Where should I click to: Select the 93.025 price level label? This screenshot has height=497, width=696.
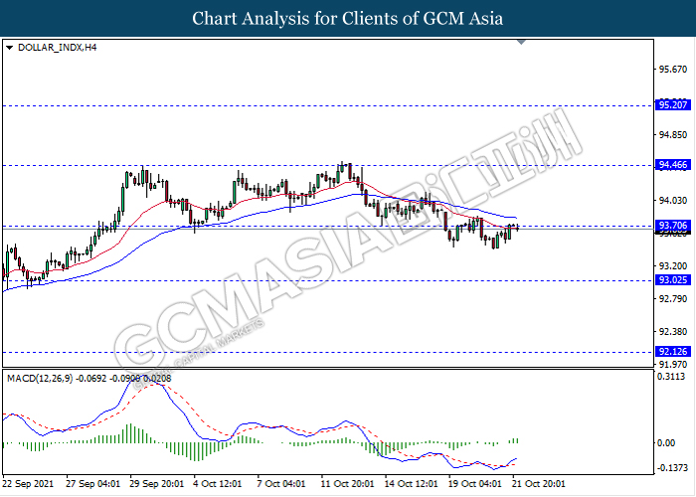point(673,280)
